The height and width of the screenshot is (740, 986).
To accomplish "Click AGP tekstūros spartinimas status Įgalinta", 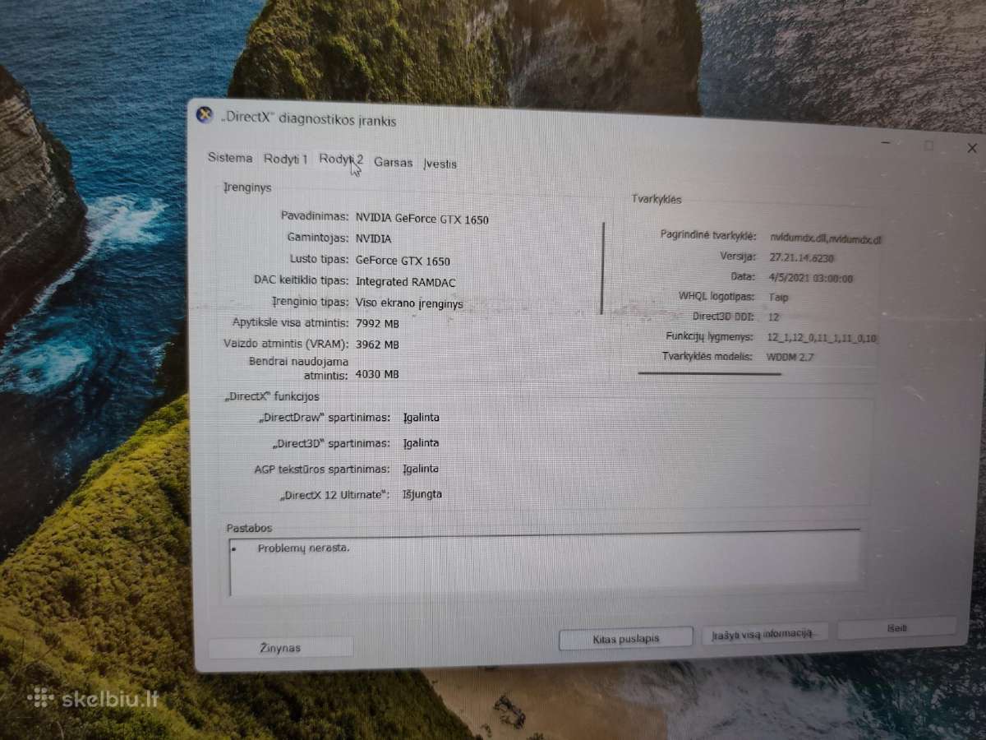I will tap(422, 469).
